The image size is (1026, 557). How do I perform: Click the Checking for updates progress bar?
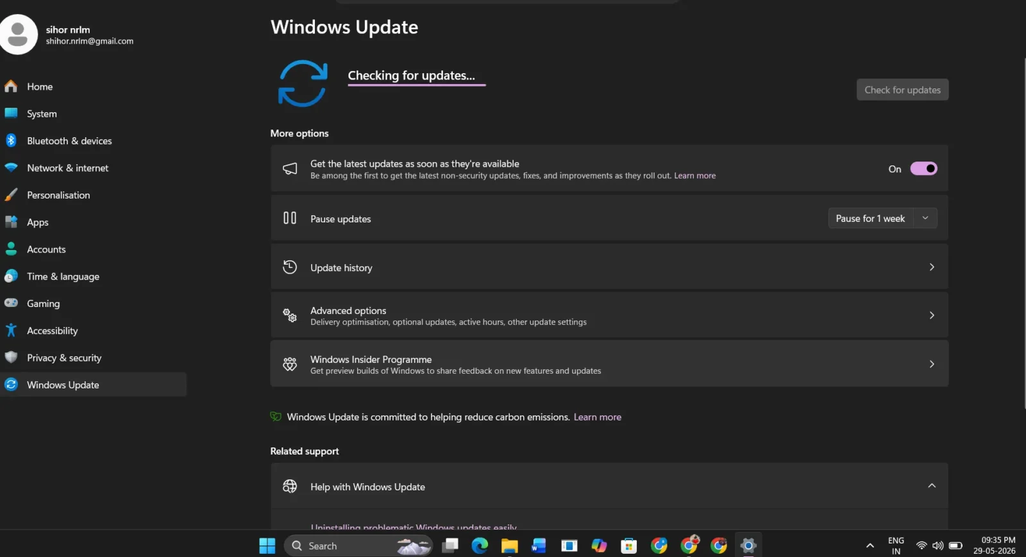pyautogui.click(x=417, y=85)
